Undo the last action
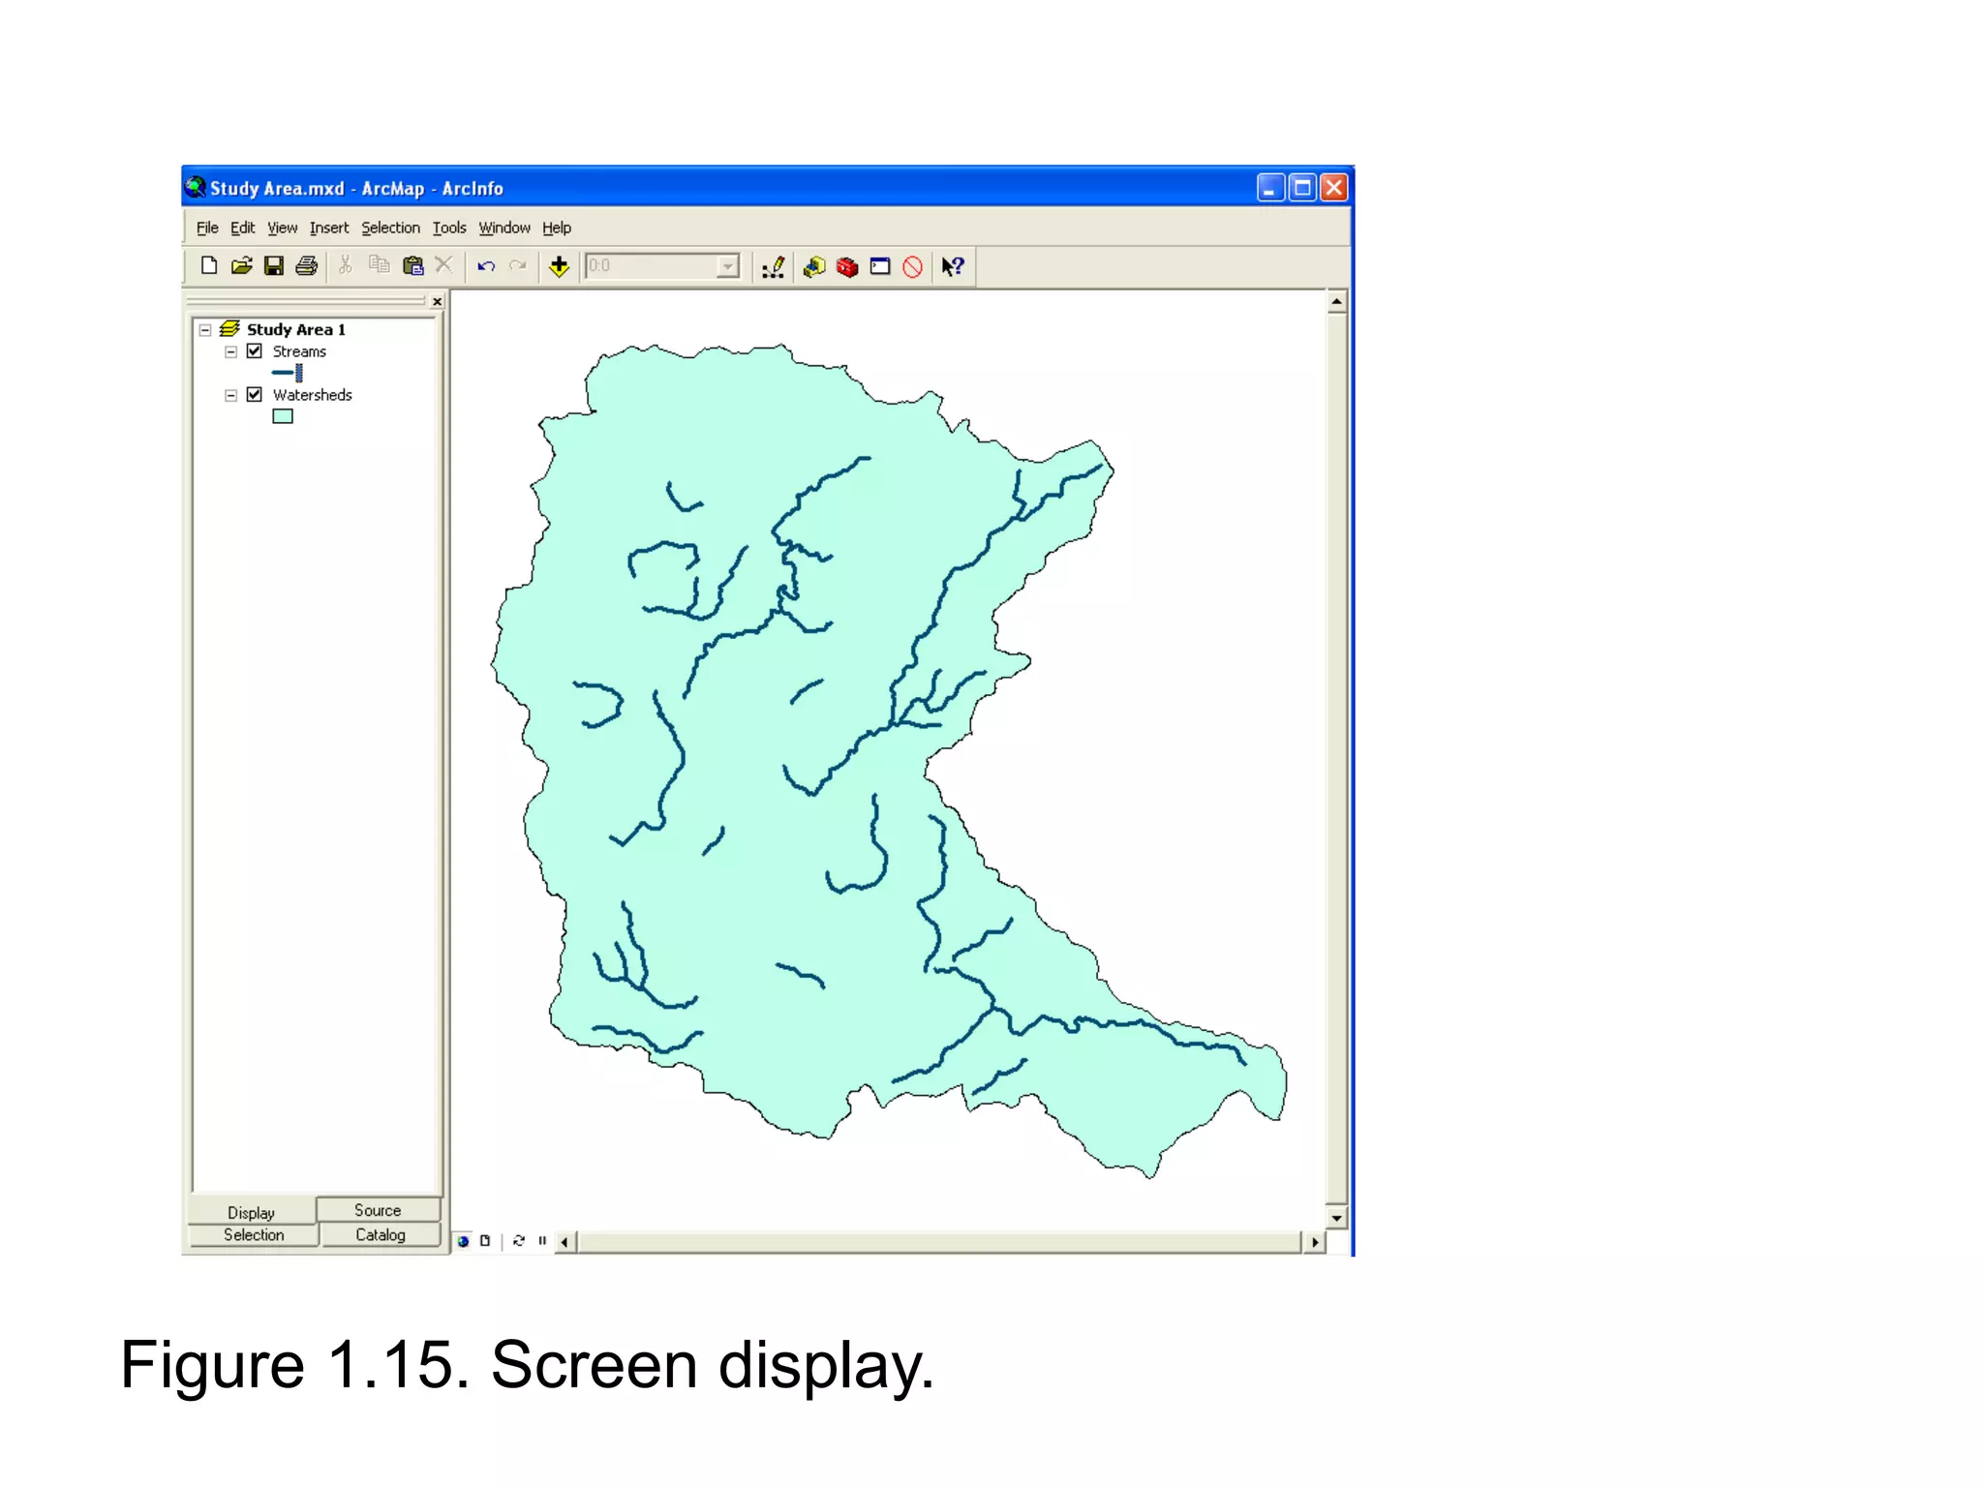This screenshot has width=1983, height=1487. click(x=486, y=266)
